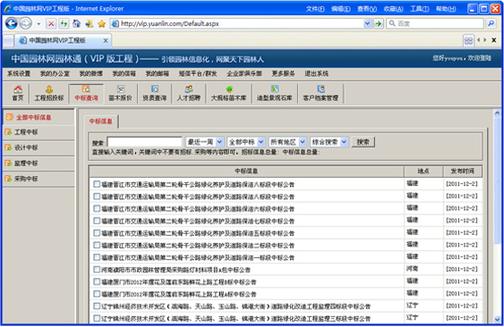504x327 pixels.
Task: Open the 我的微博 menu
Action: (x=91, y=74)
